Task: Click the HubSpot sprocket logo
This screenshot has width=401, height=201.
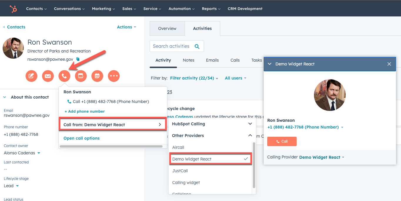Action: [13, 9]
